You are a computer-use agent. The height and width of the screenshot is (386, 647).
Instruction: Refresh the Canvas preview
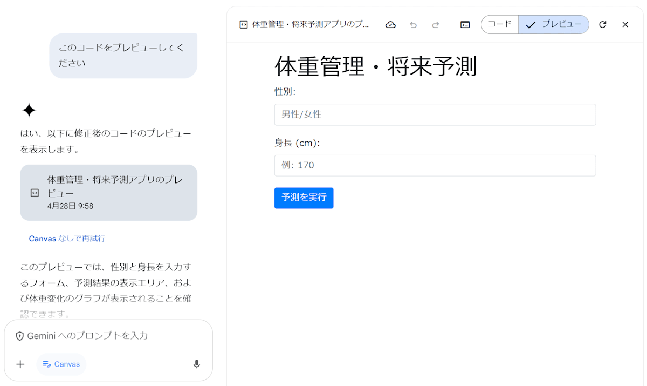coord(603,24)
